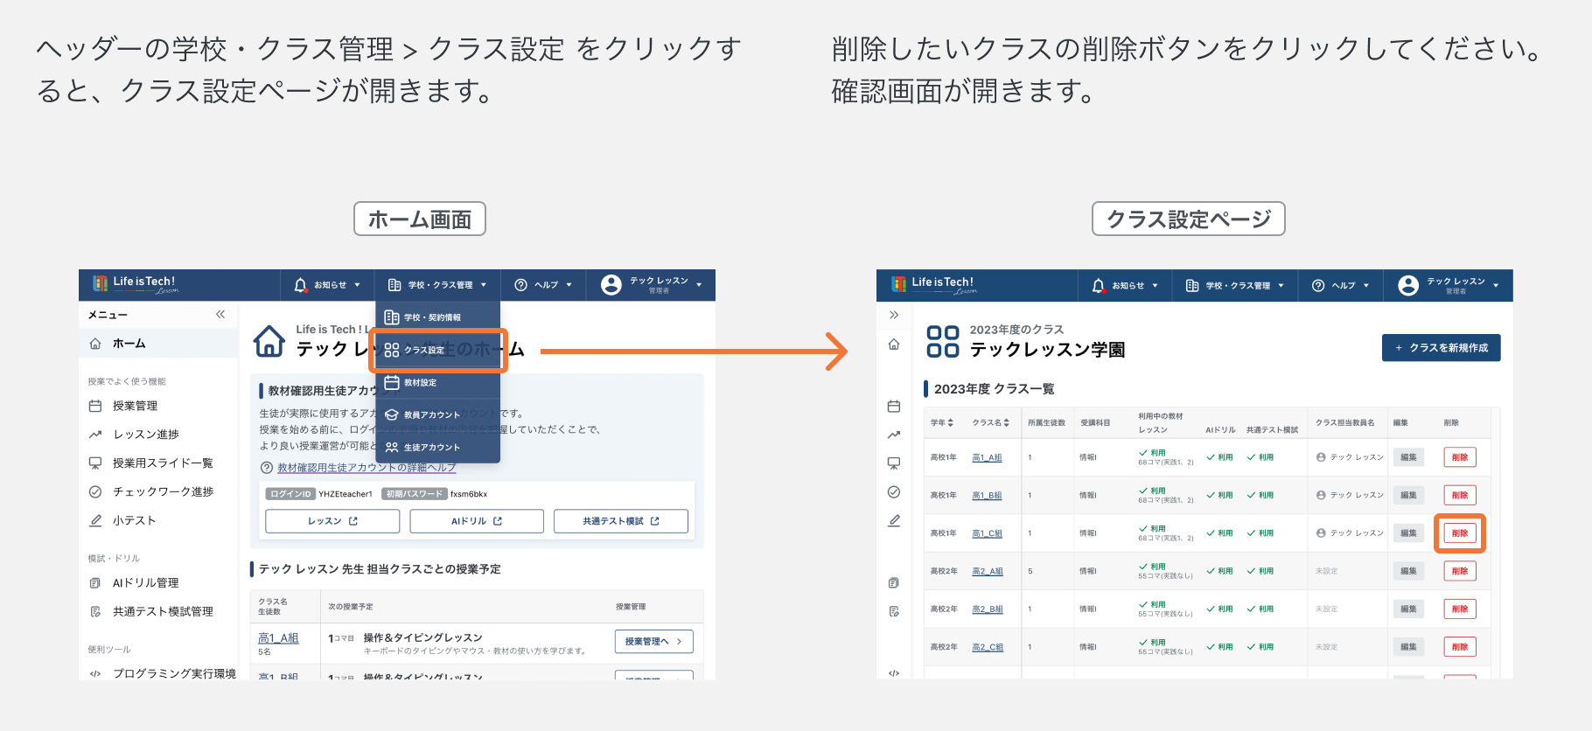This screenshot has height=731, width=1592.
Task: Open 授業管理 calendar item in sidebar
Action: (x=136, y=406)
